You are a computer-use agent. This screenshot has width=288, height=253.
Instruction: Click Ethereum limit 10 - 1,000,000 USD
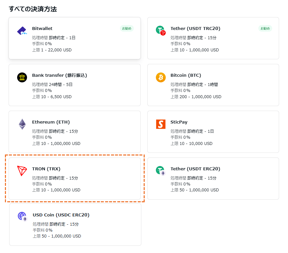pos(56,144)
